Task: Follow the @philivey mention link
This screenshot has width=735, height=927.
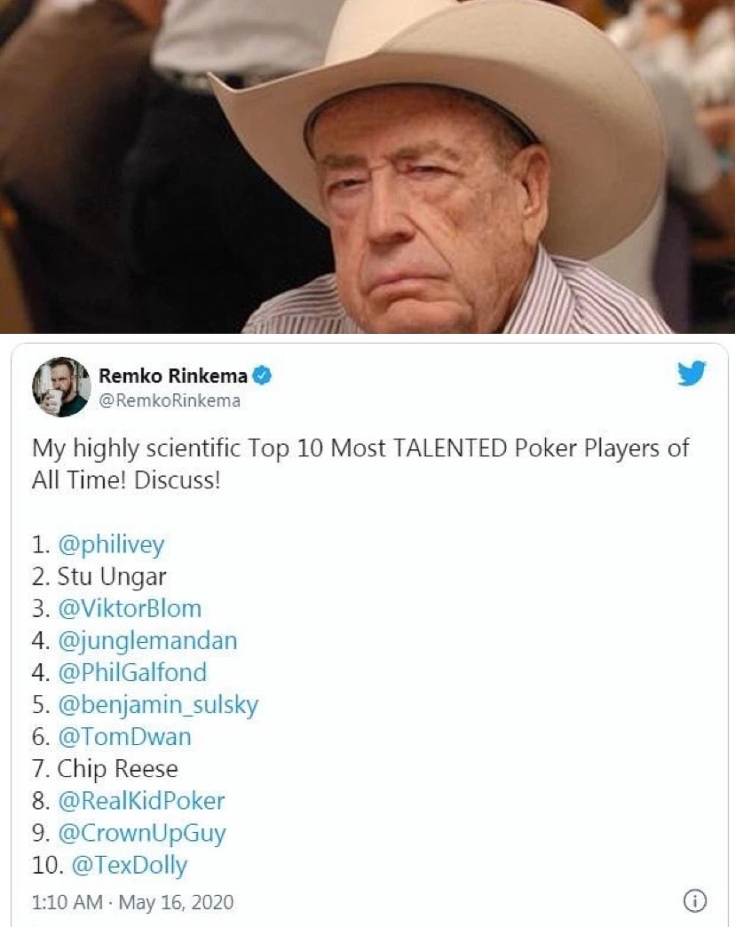Action: 111,545
